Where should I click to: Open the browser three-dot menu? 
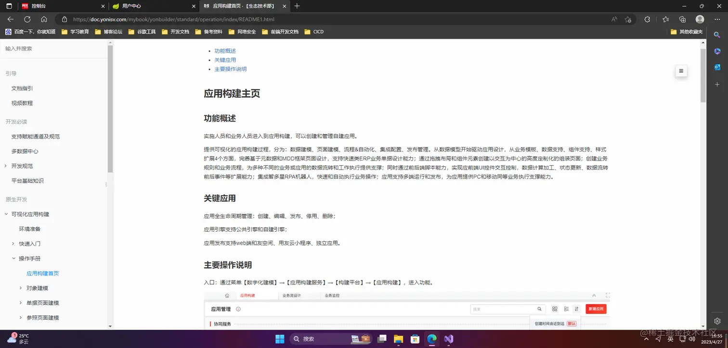717,20
